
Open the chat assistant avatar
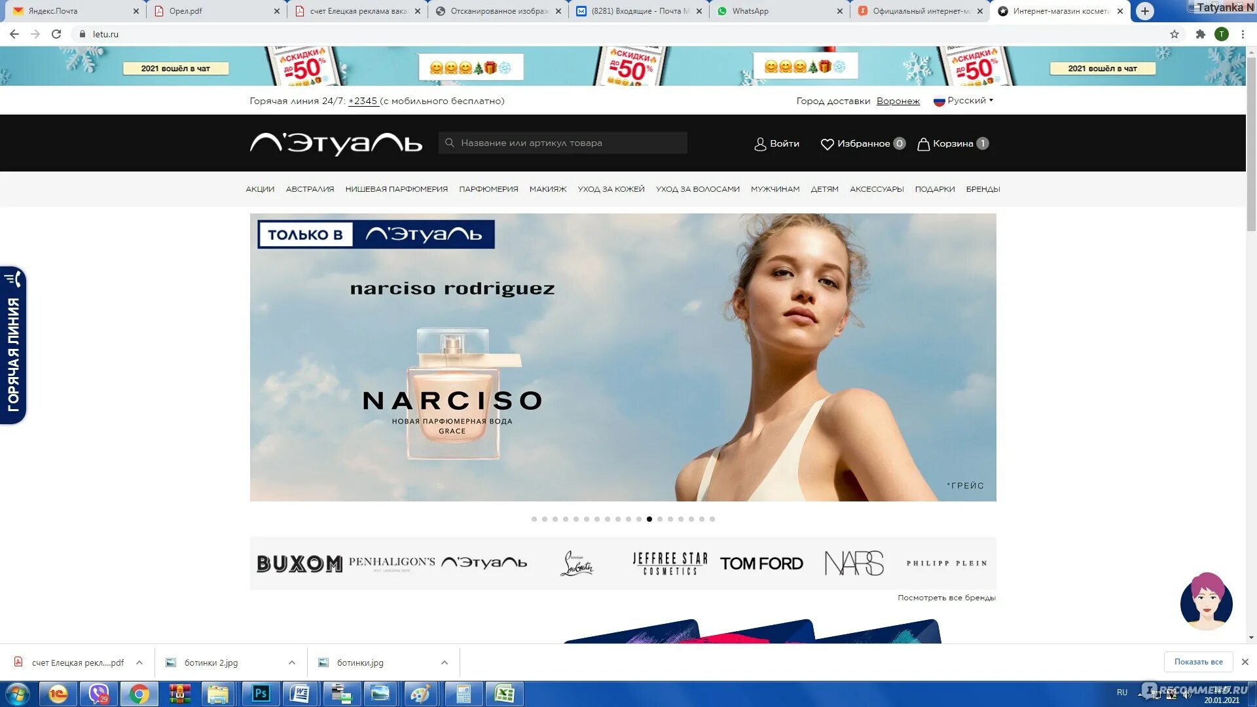tap(1206, 601)
